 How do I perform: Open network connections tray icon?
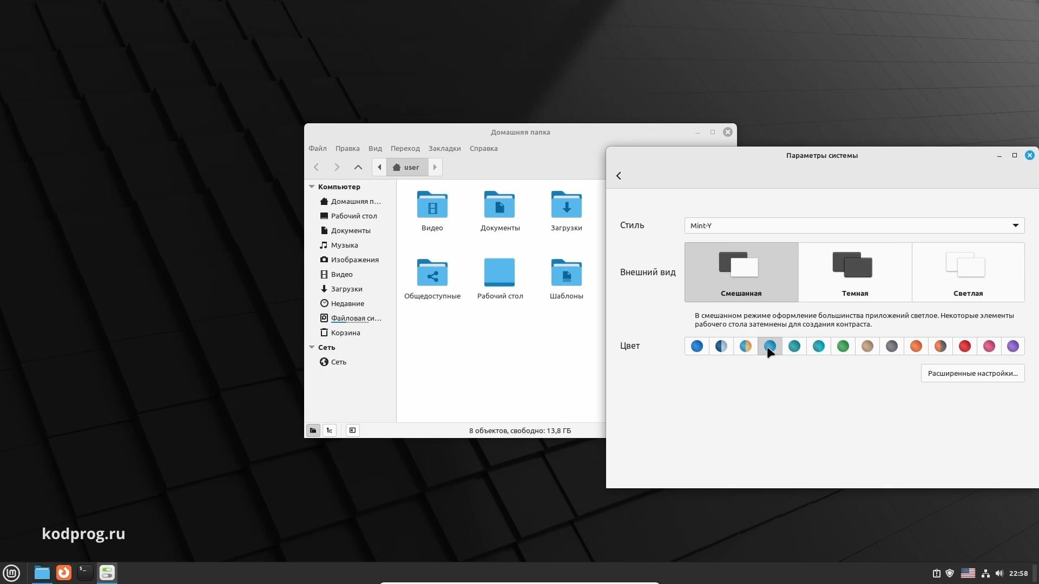[x=985, y=573]
